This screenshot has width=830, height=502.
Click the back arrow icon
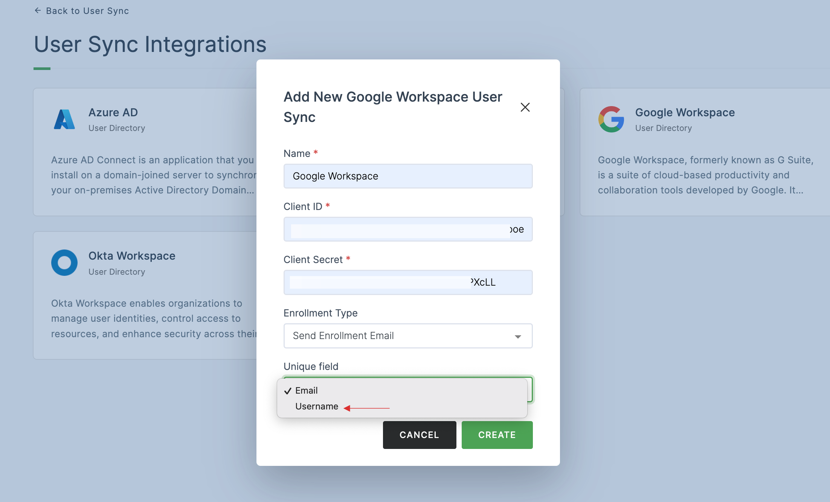38,11
